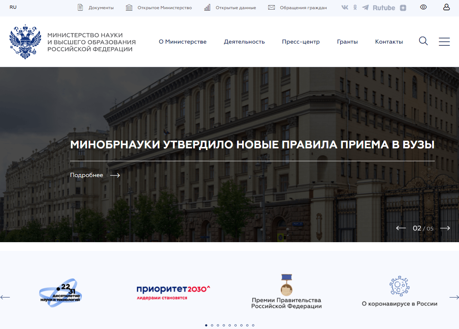
Task: Open the Пресс-центр menu
Action: click(x=301, y=42)
